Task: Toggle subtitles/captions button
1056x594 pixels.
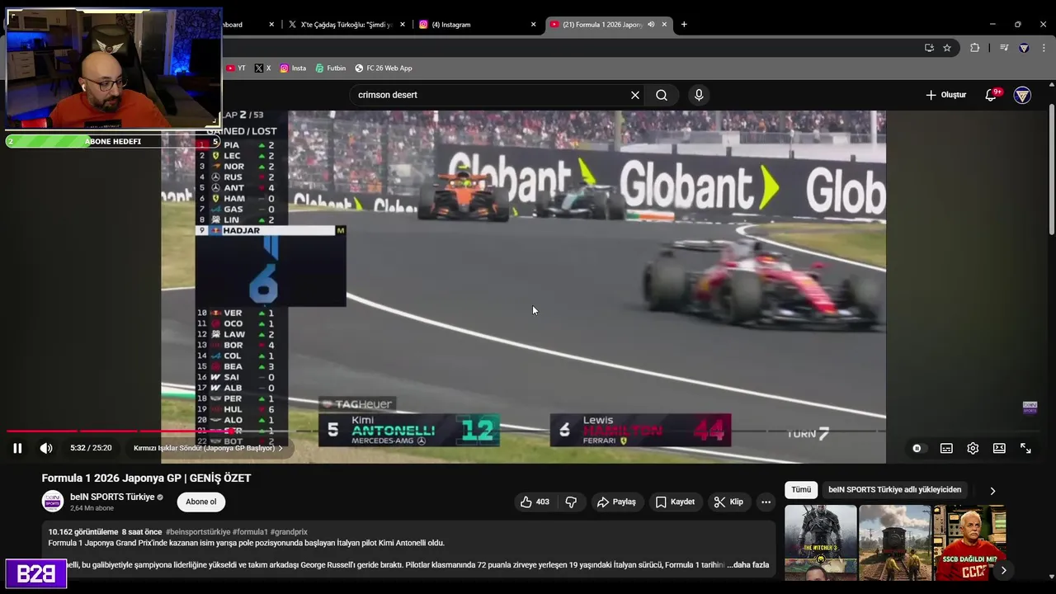Action: 946,448
